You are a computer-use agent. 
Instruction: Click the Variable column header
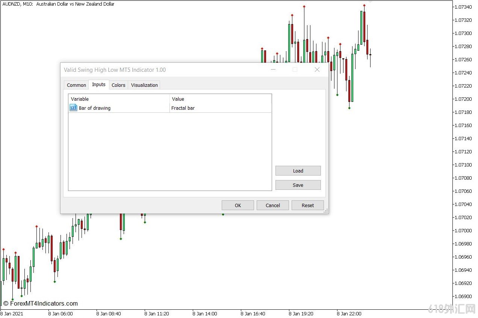(119, 99)
